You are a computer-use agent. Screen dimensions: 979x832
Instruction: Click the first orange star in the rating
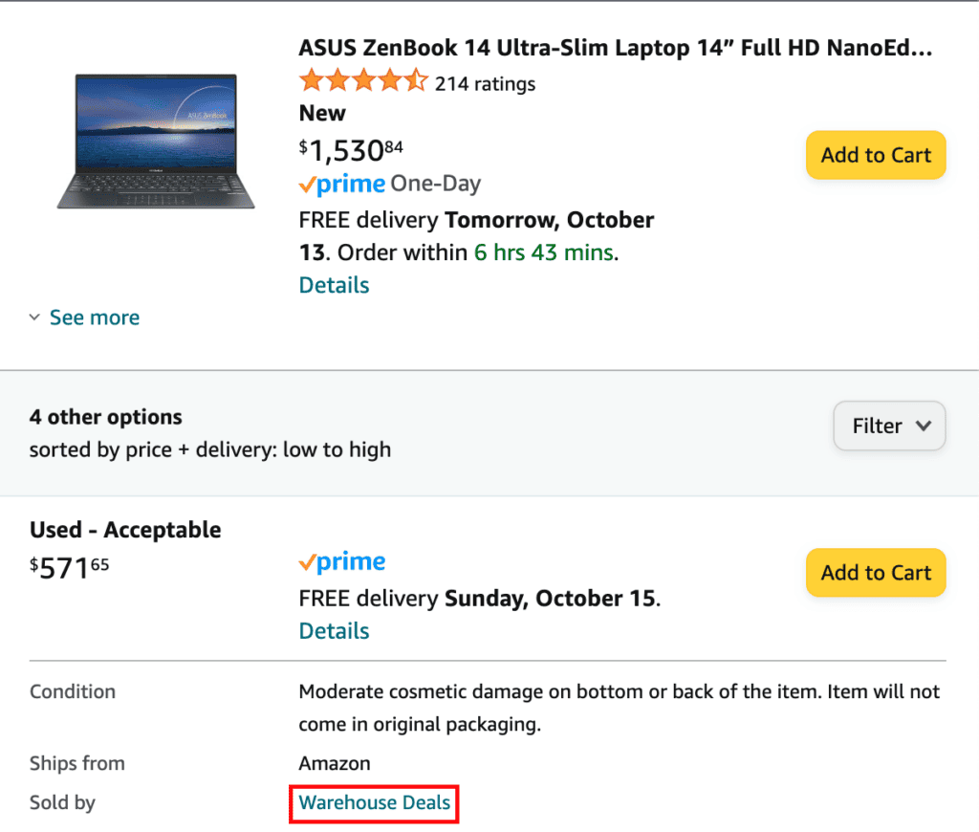[310, 80]
